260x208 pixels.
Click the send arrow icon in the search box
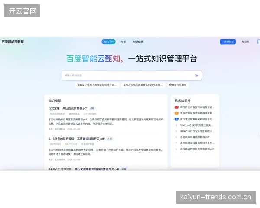(x=197, y=75)
